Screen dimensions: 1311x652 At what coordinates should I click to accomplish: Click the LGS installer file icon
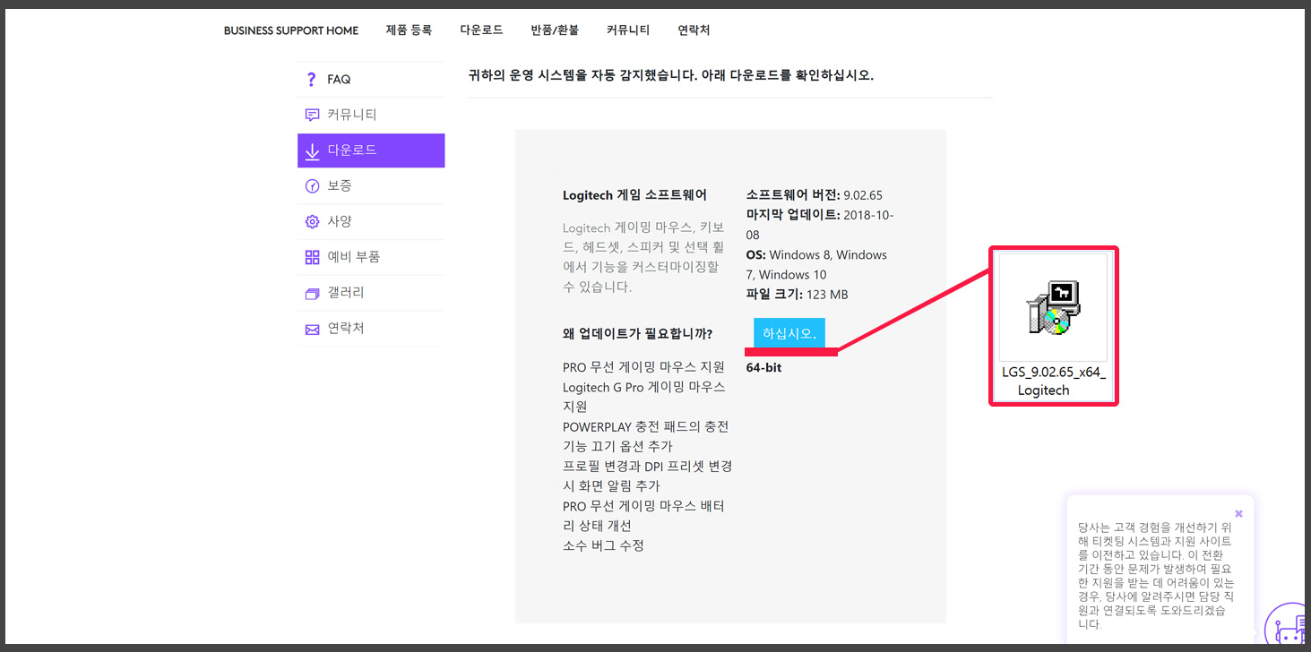(1054, 307)
